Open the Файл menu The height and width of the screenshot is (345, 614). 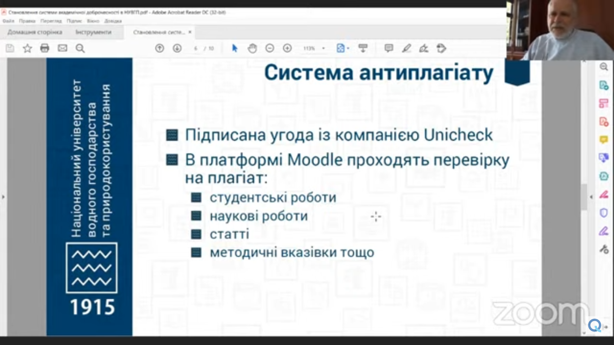click(8, 21)
